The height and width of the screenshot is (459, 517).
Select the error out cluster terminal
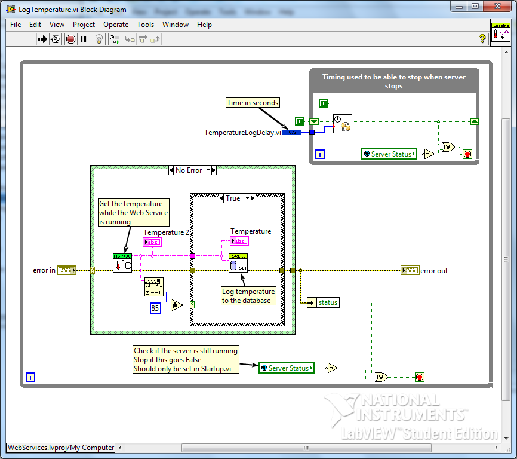410,270
